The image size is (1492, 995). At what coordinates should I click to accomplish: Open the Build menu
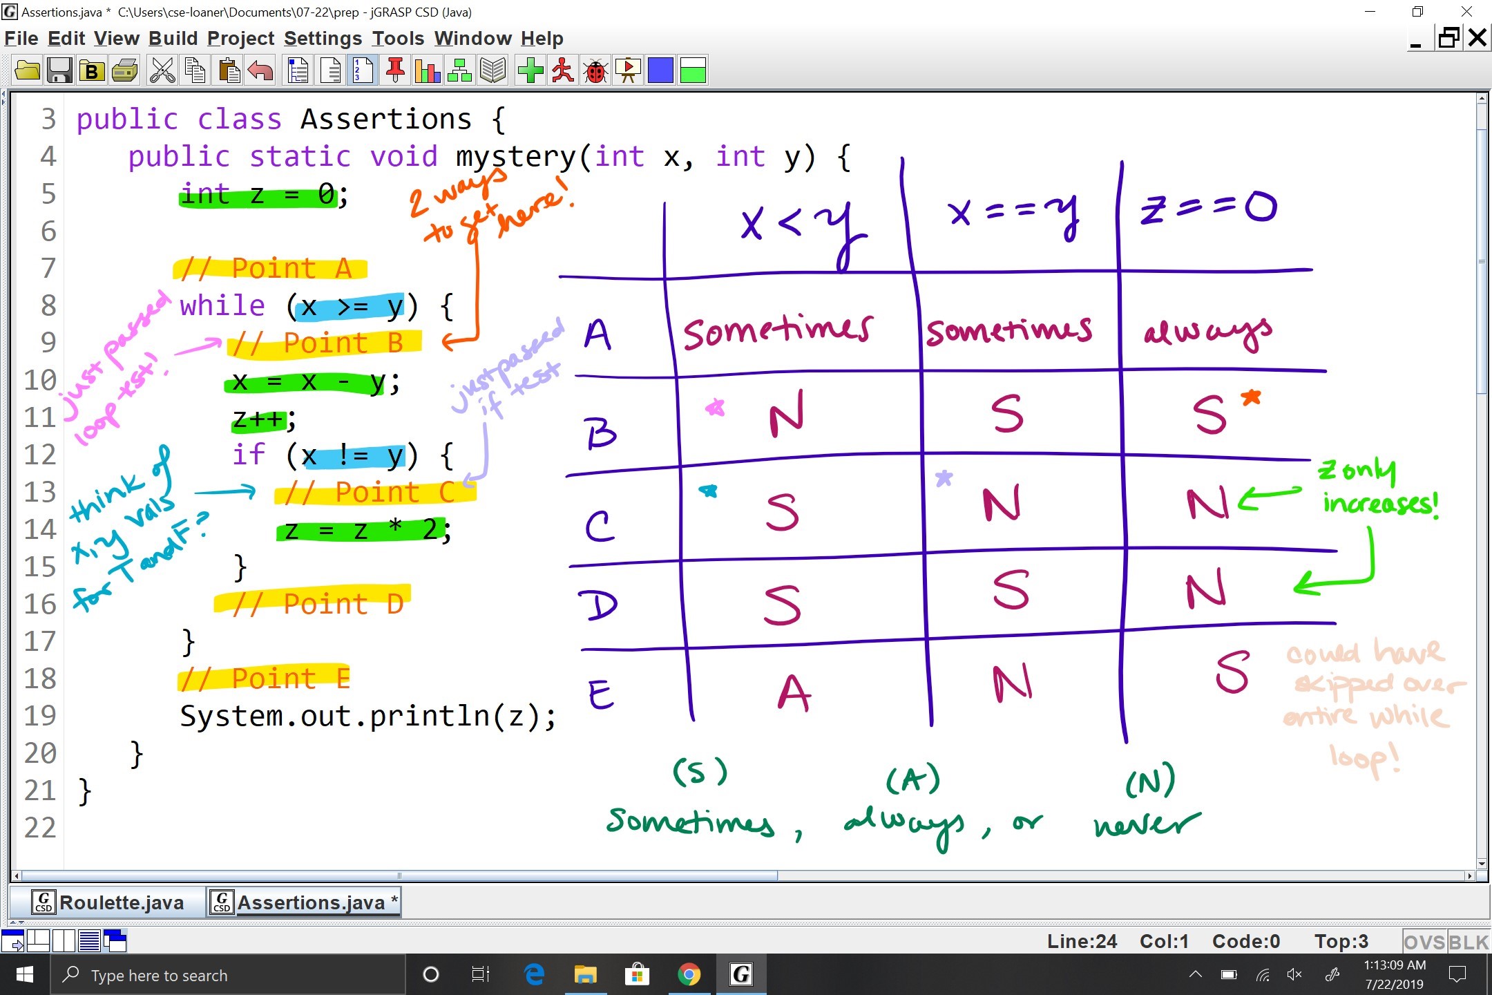coord(173,38)
